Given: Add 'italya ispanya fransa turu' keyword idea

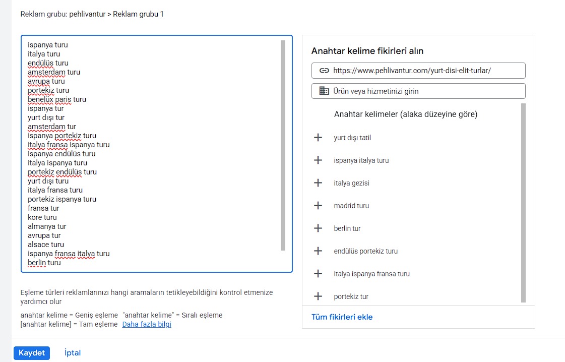Looking at the screenshot, I should [318, 274].
